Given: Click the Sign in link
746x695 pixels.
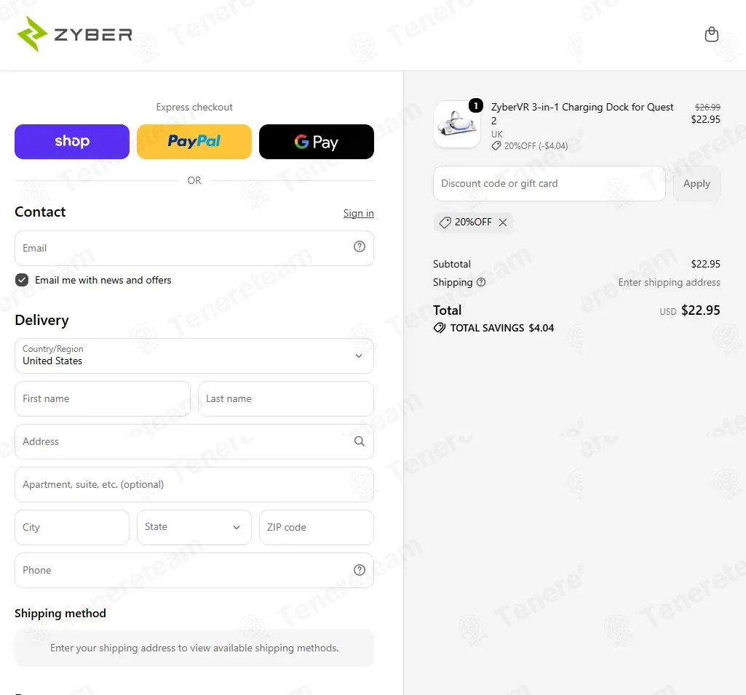Looking at the screenshot, I should click(359, 214).
